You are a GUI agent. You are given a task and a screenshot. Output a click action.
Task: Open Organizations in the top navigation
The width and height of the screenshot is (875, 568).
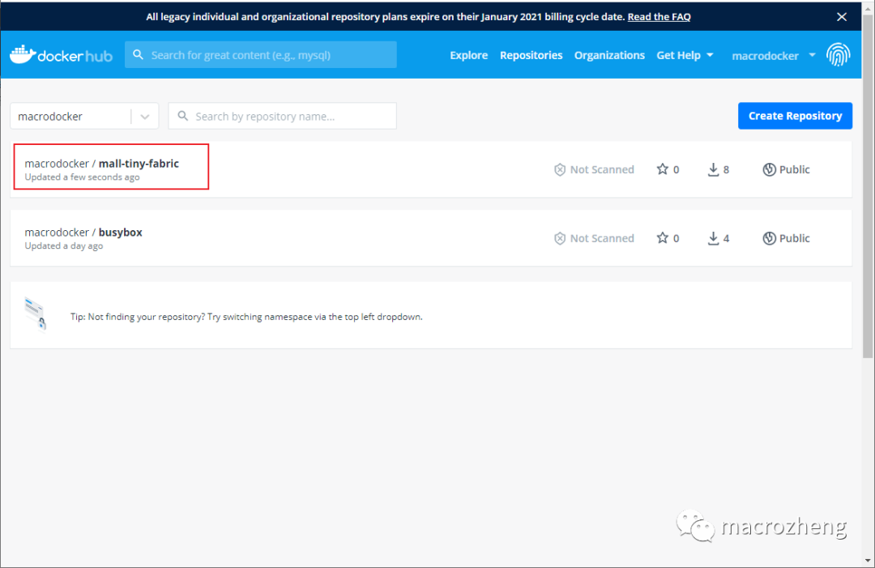[x=609, y=55]
